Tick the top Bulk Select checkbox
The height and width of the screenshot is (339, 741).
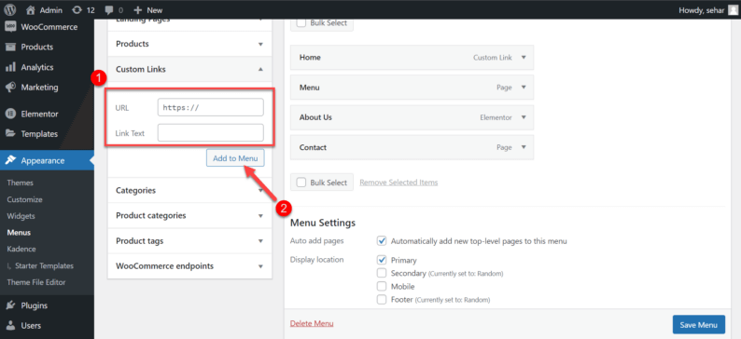tap(301, 22)
